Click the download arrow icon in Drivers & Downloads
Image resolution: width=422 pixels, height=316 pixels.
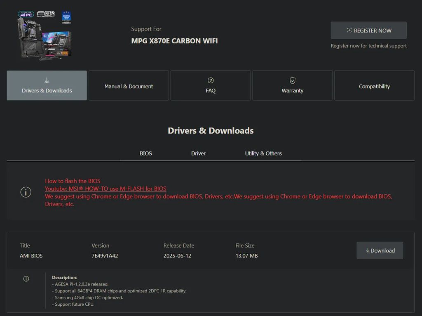point(47,80)
